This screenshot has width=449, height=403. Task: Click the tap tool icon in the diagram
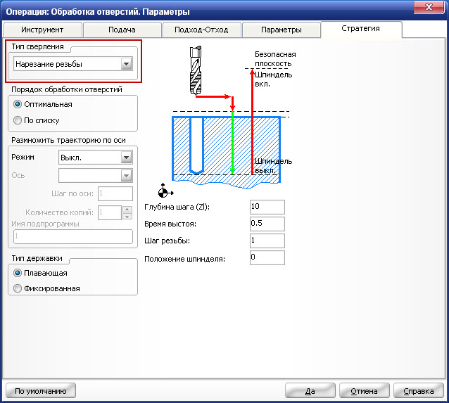[x=196, y=70]
